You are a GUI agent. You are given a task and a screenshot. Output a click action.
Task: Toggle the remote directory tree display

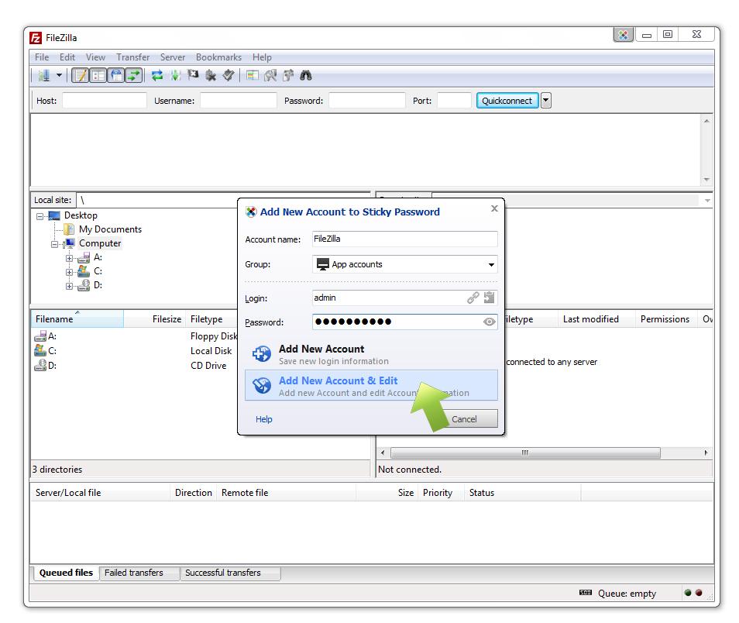pyautogui.click(x=116, y=75)
